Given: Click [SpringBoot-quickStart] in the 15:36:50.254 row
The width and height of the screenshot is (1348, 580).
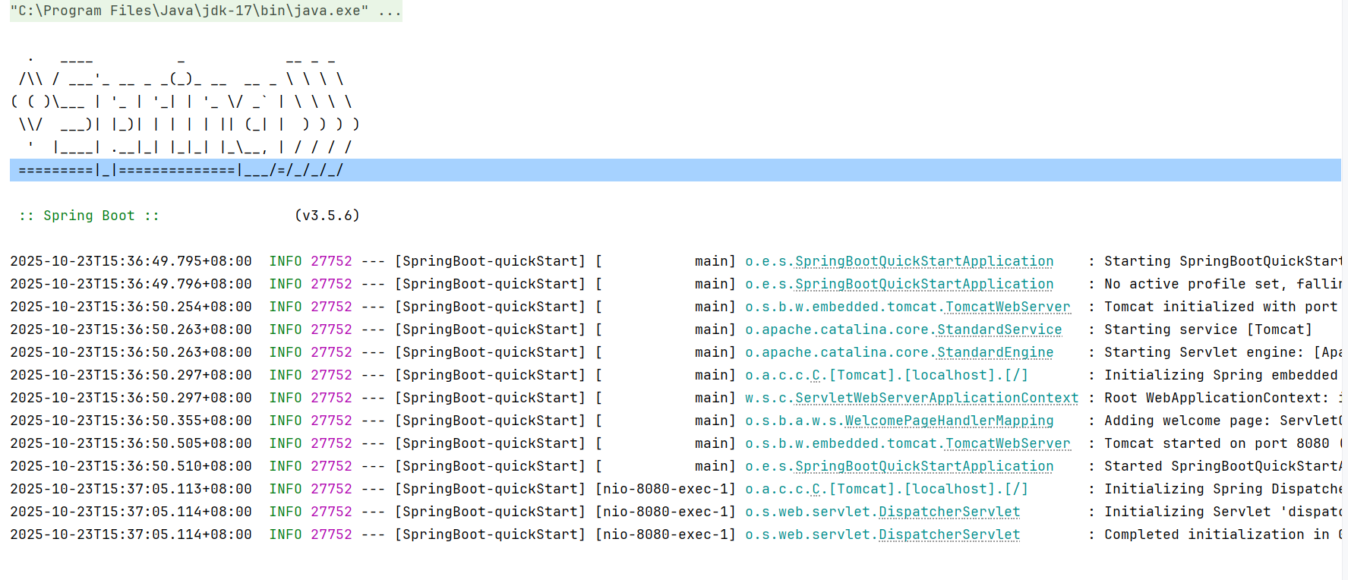Looking at the screenshot, I should pyautogui.click(x=490, y=307).
